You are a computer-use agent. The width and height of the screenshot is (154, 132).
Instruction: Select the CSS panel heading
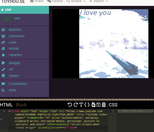pos(113,105)
